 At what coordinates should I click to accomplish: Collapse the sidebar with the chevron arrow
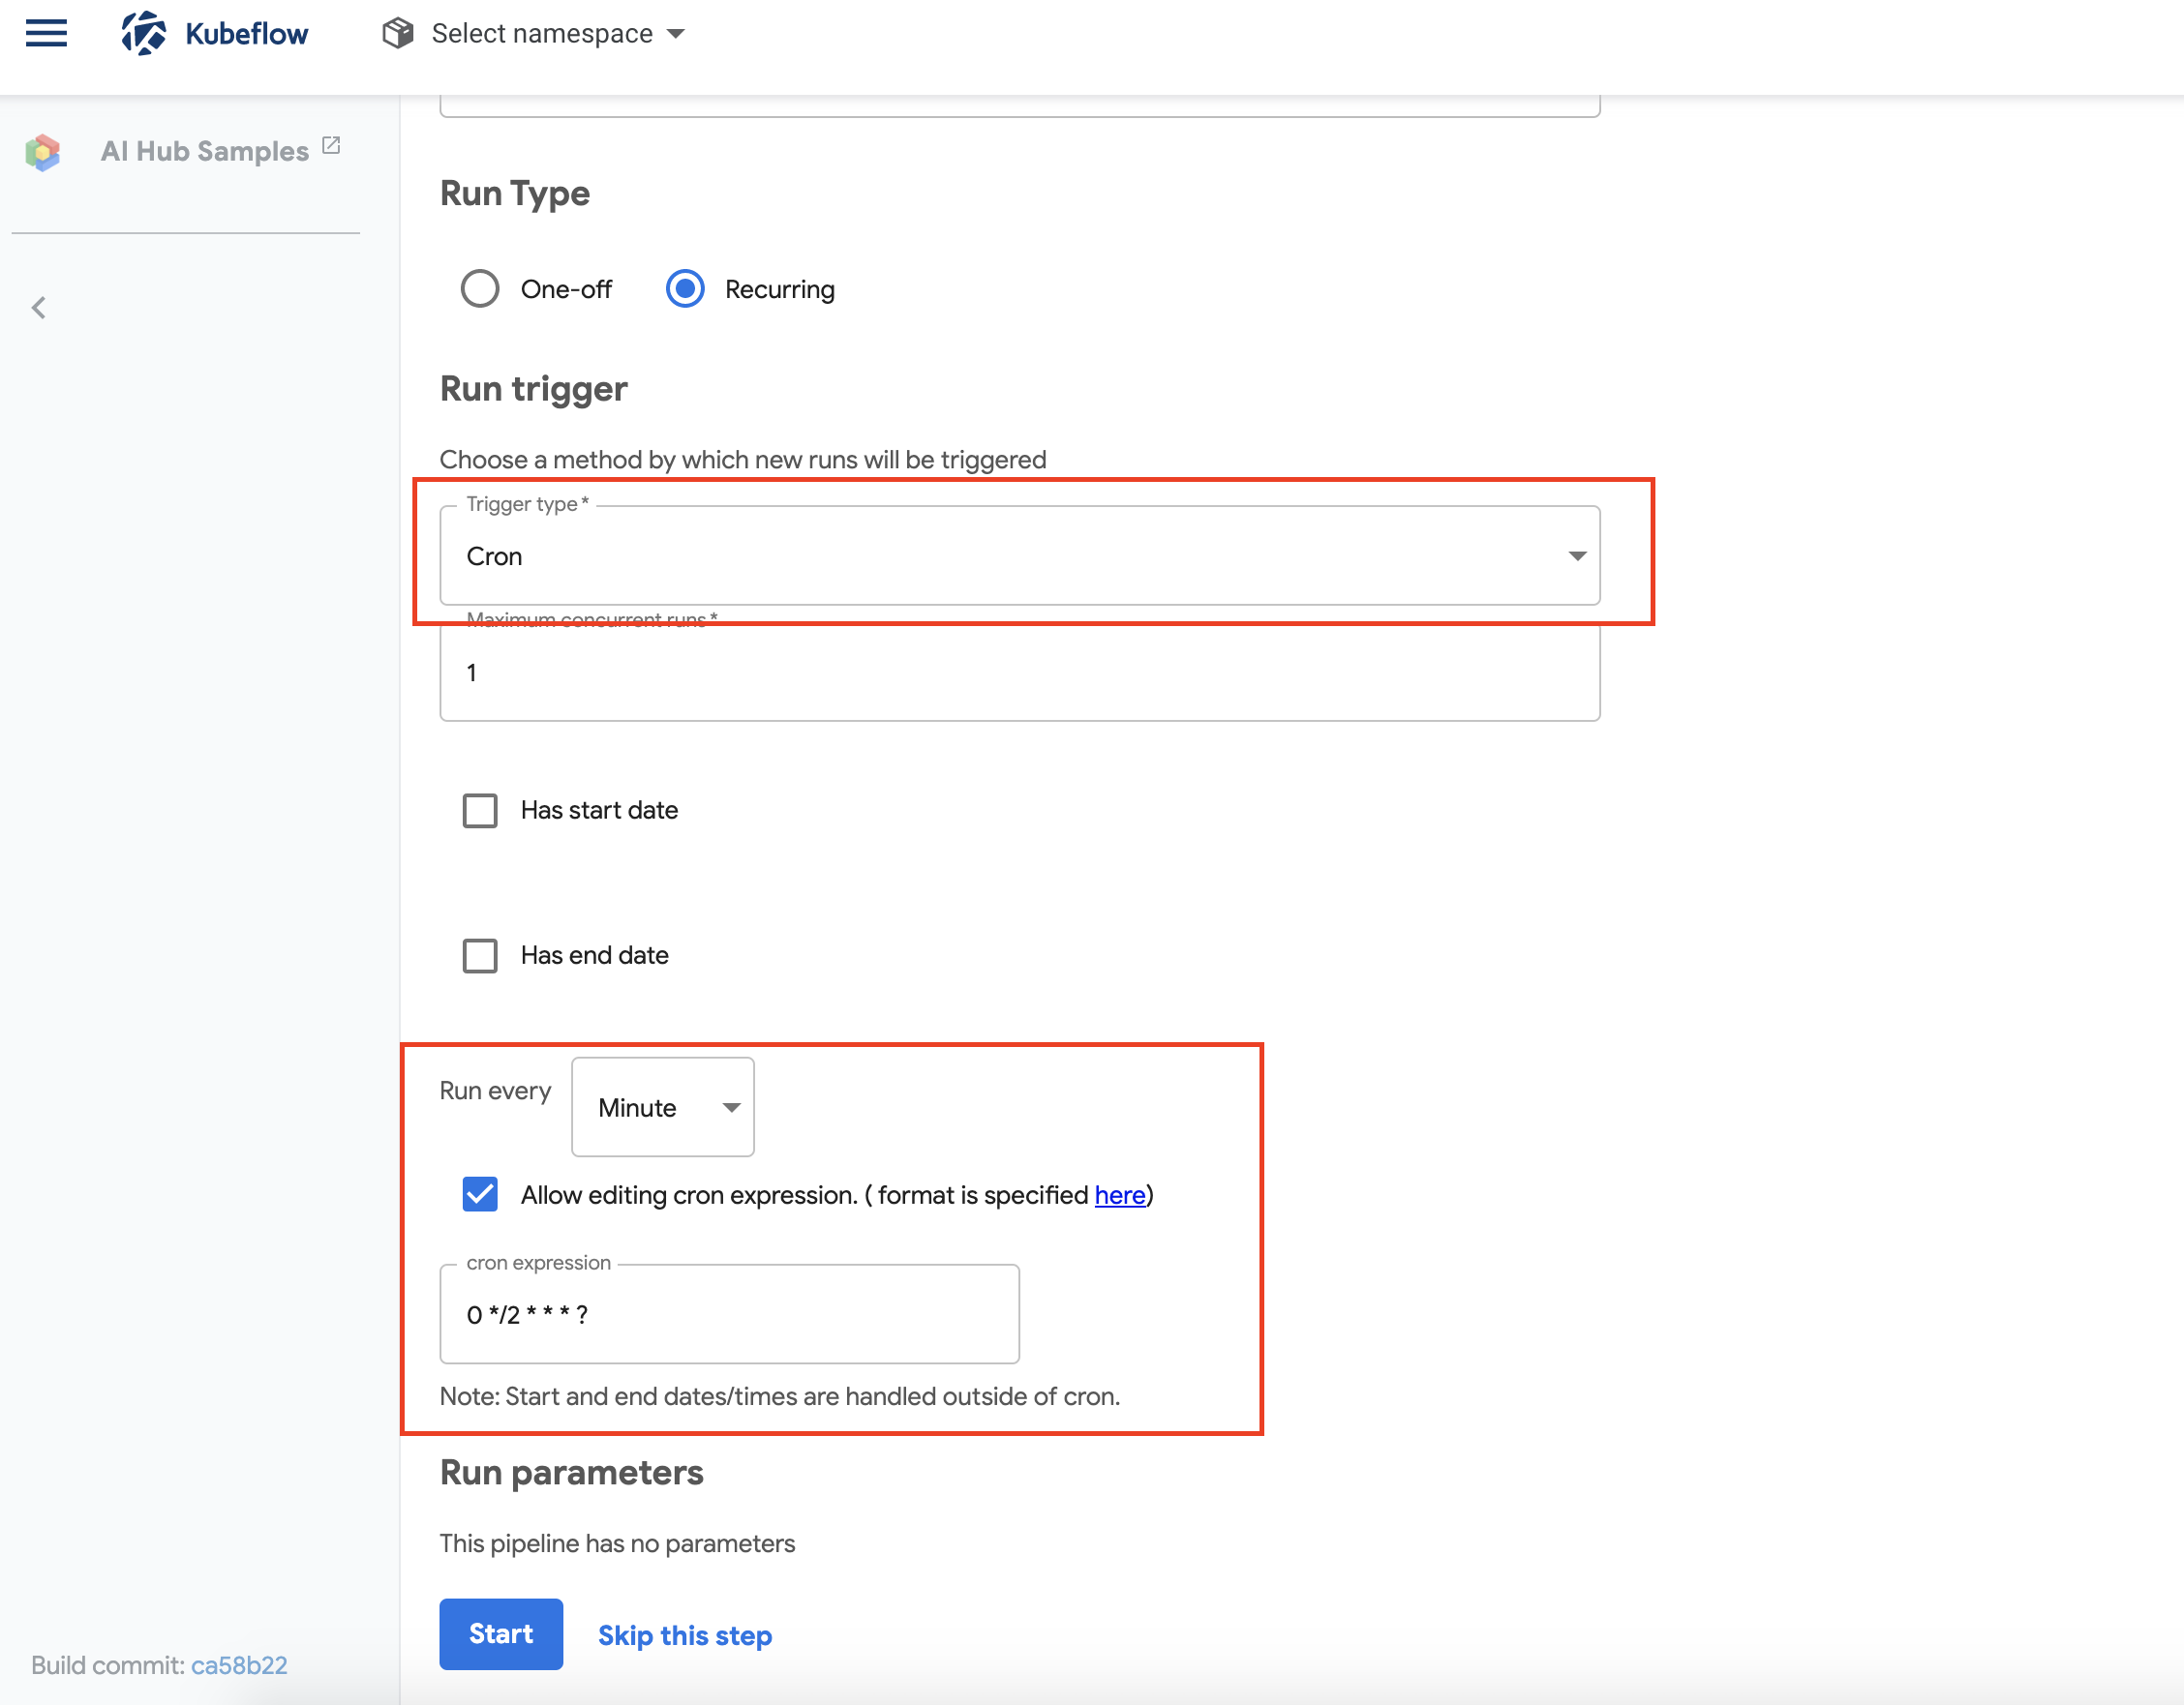(x=39, y=308)
